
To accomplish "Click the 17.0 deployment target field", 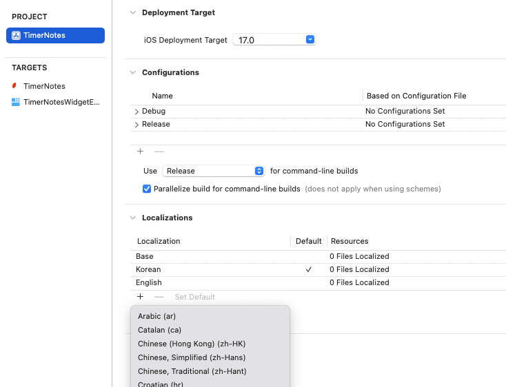I will [x=274, y=40].
